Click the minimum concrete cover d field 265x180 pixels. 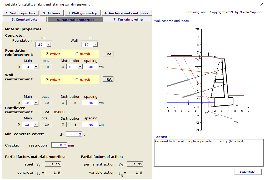pyautogui.click(x=74, y=134)
